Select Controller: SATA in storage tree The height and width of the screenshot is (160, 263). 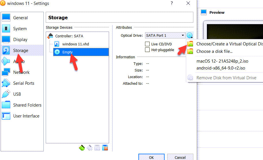click(x=69, y=36)
